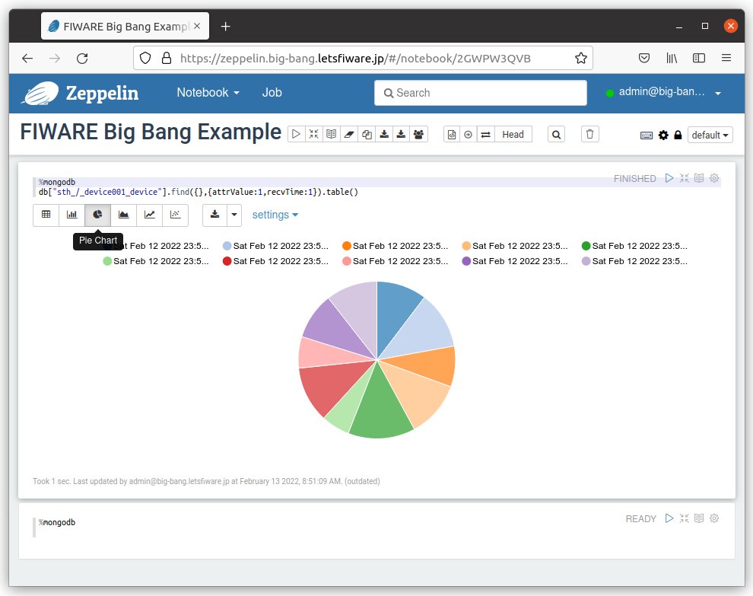The image size is (753, 596).
Task: Open note permissions lock icon
Action: [678, 135]
